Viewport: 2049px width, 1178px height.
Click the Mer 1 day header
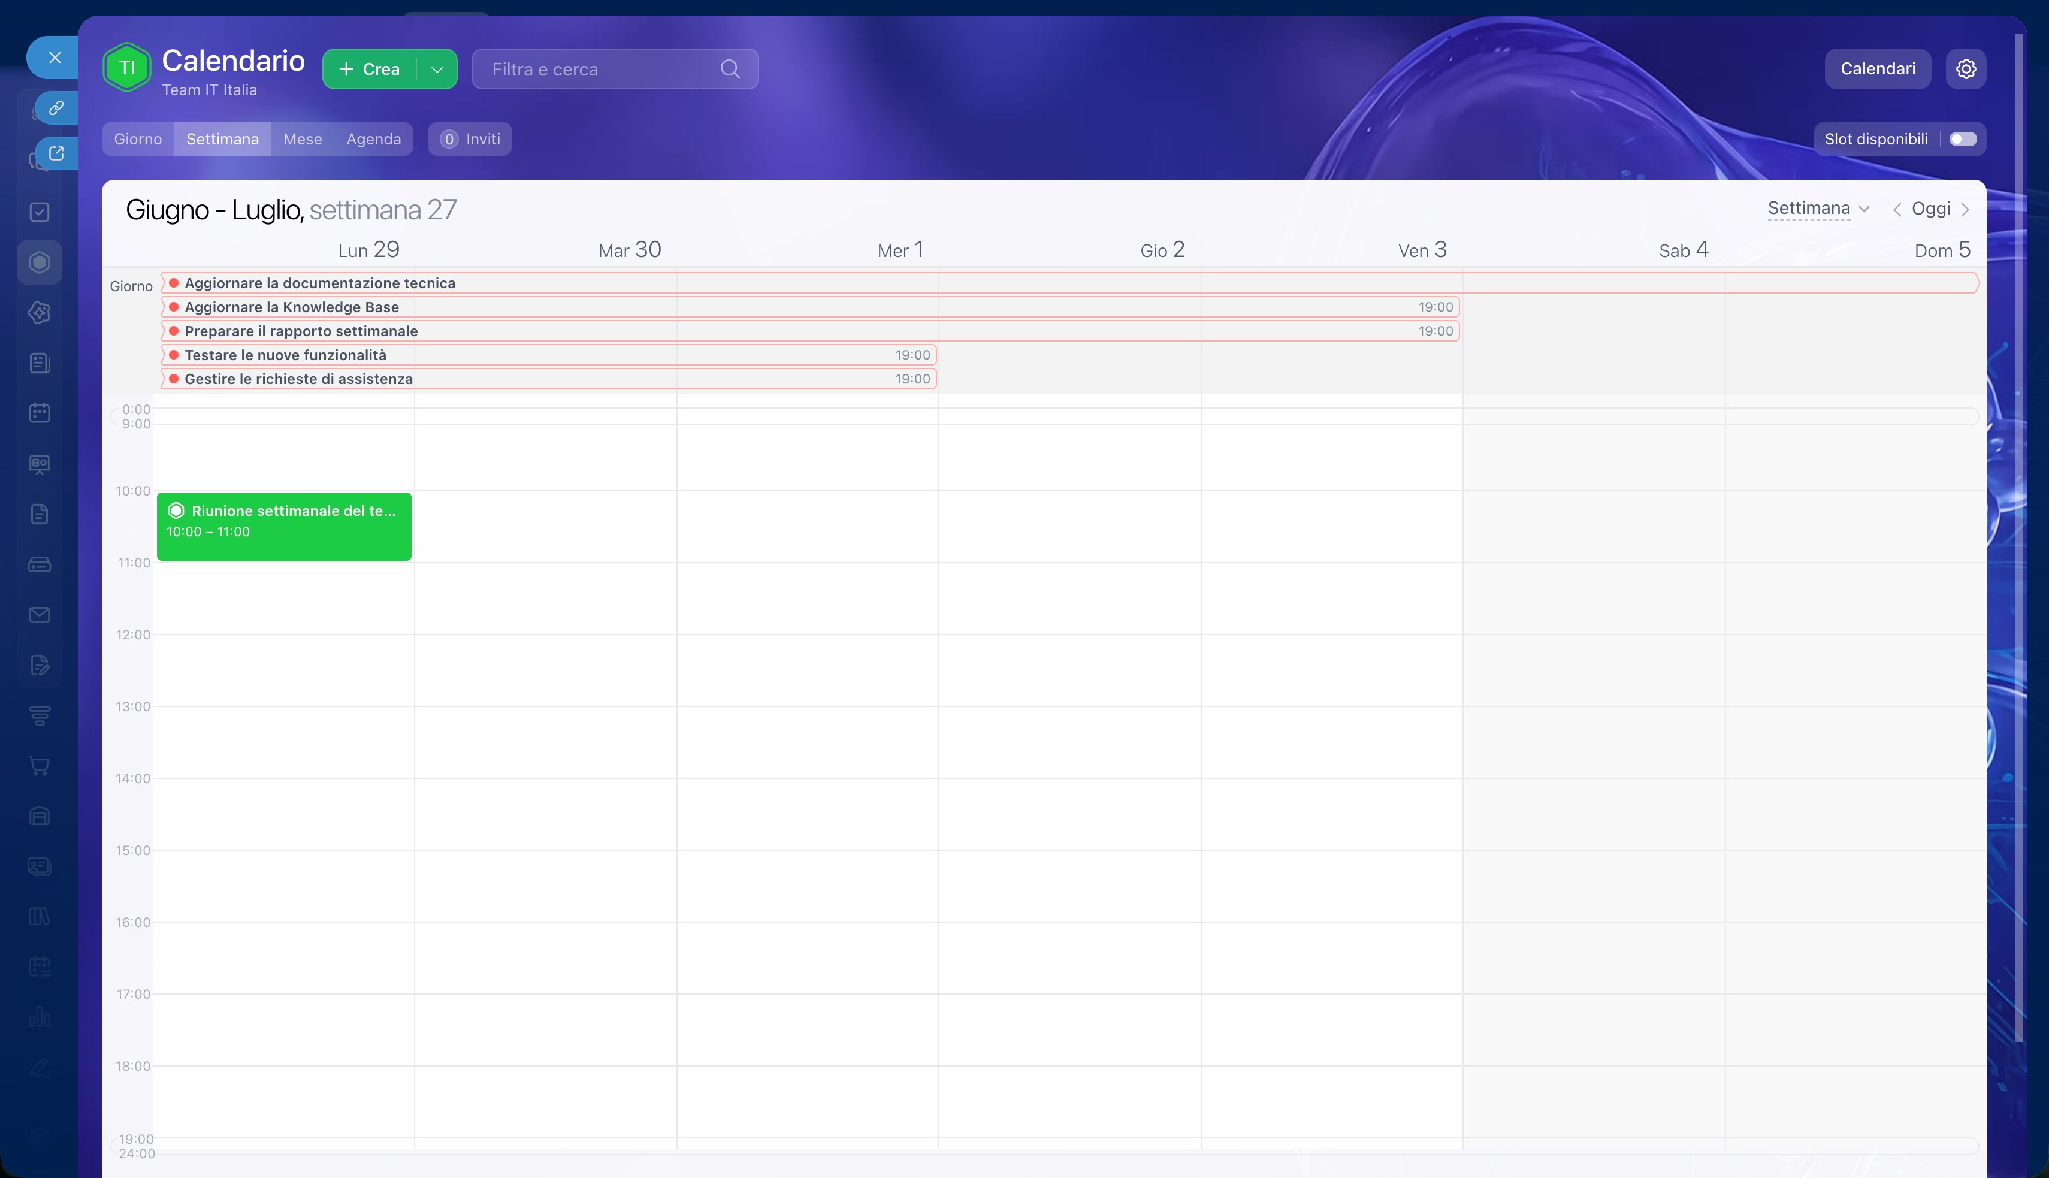(900, 250)
